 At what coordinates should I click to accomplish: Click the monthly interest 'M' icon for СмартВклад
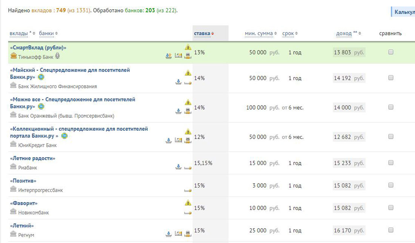[188, 55]
